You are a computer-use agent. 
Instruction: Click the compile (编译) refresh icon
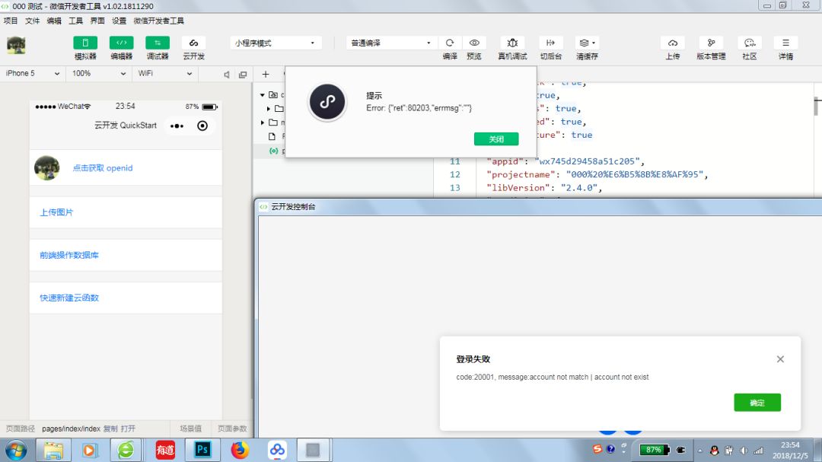pyautogui.click(x=450, y=43)
